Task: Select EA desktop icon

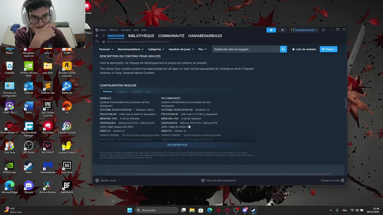Action: pyautogui.click(x=67, y=107)
